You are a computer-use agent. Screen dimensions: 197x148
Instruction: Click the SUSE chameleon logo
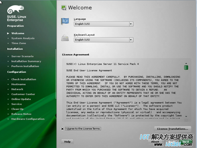pos(15,9)
